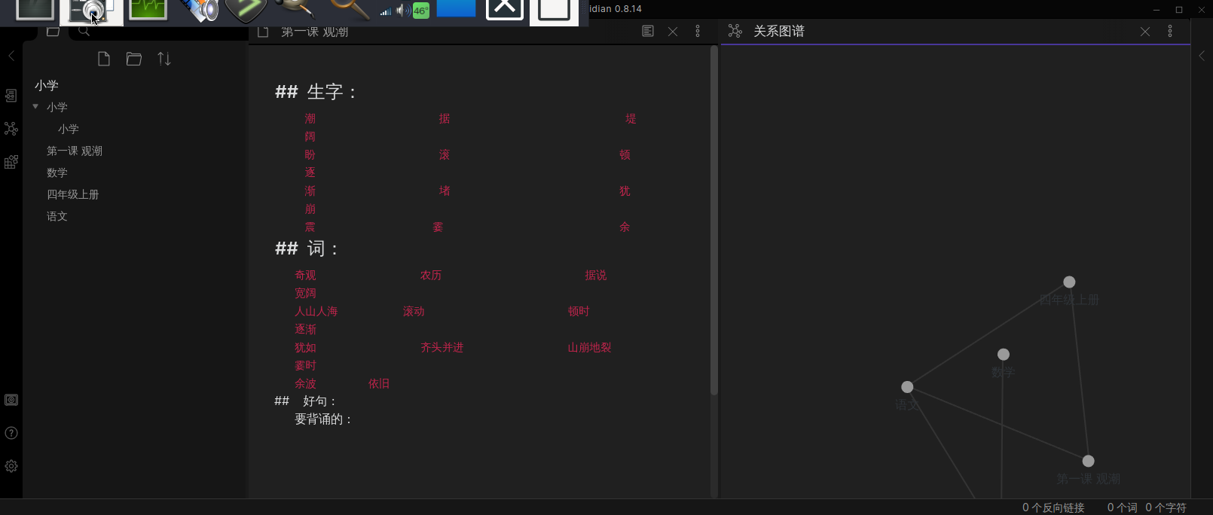Create a new note in file explorer

[x=104, y=59]
